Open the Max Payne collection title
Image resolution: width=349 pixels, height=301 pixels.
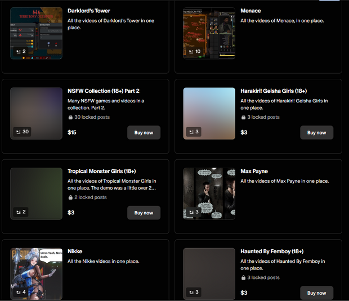point(254,171)
